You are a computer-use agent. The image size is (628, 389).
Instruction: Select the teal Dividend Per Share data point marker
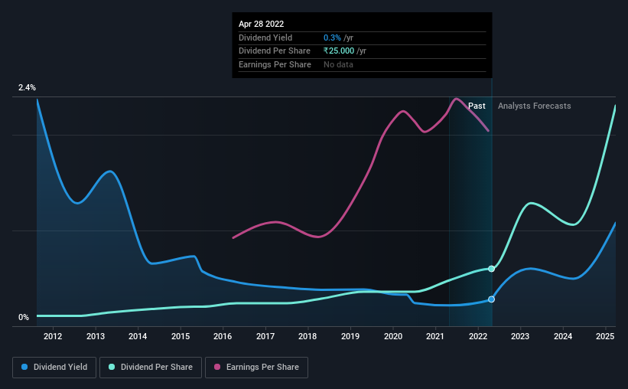click(491, 269)
